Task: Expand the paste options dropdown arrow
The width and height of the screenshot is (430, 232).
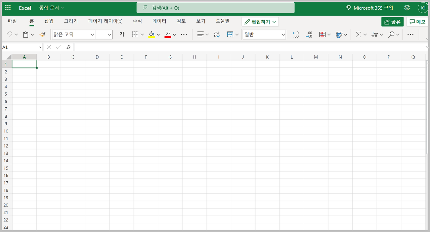Action: pyautogui.click(x=32, y=35)
